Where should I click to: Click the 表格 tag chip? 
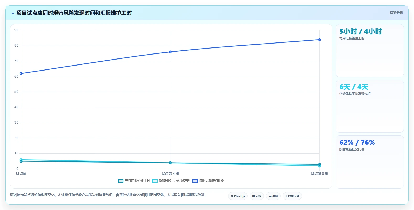point(257,196)
